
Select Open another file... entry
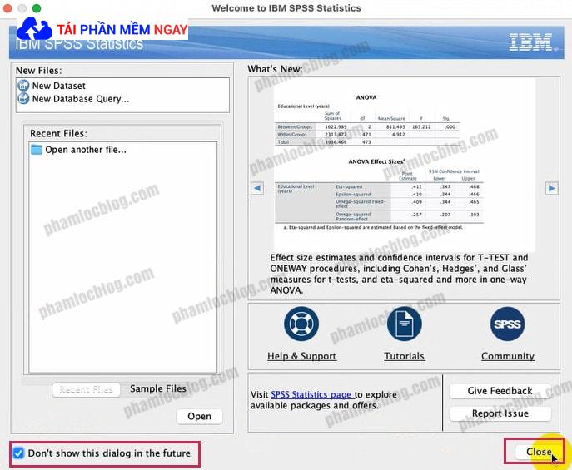[x=86, y=150]
